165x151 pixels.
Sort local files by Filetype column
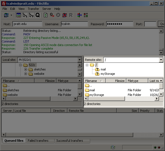coord(67,81)
